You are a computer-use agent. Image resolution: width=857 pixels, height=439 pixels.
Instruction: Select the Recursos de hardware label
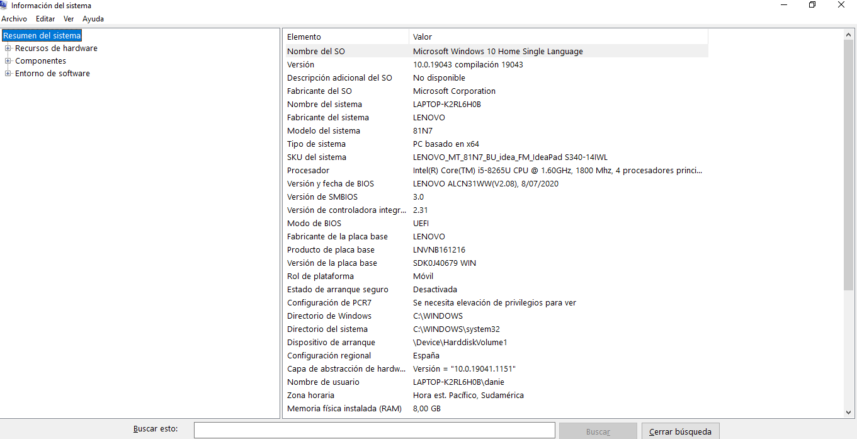pyautogui.click(x=56, y=48)
